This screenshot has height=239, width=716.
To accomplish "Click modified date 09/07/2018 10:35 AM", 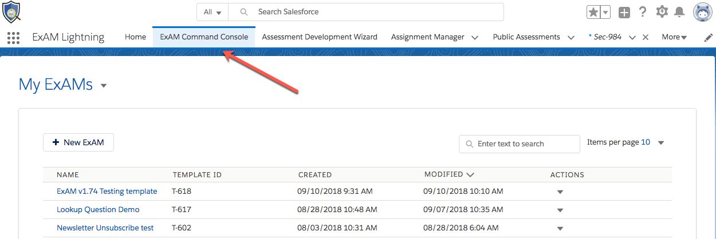I will pos(463,210).
